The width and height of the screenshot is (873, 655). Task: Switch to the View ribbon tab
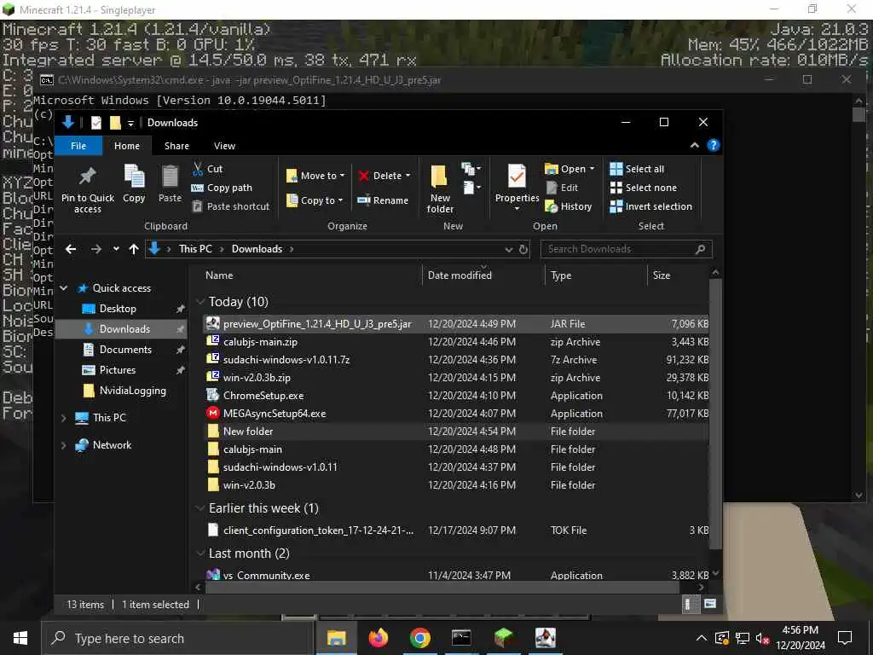tap(224, 145)
